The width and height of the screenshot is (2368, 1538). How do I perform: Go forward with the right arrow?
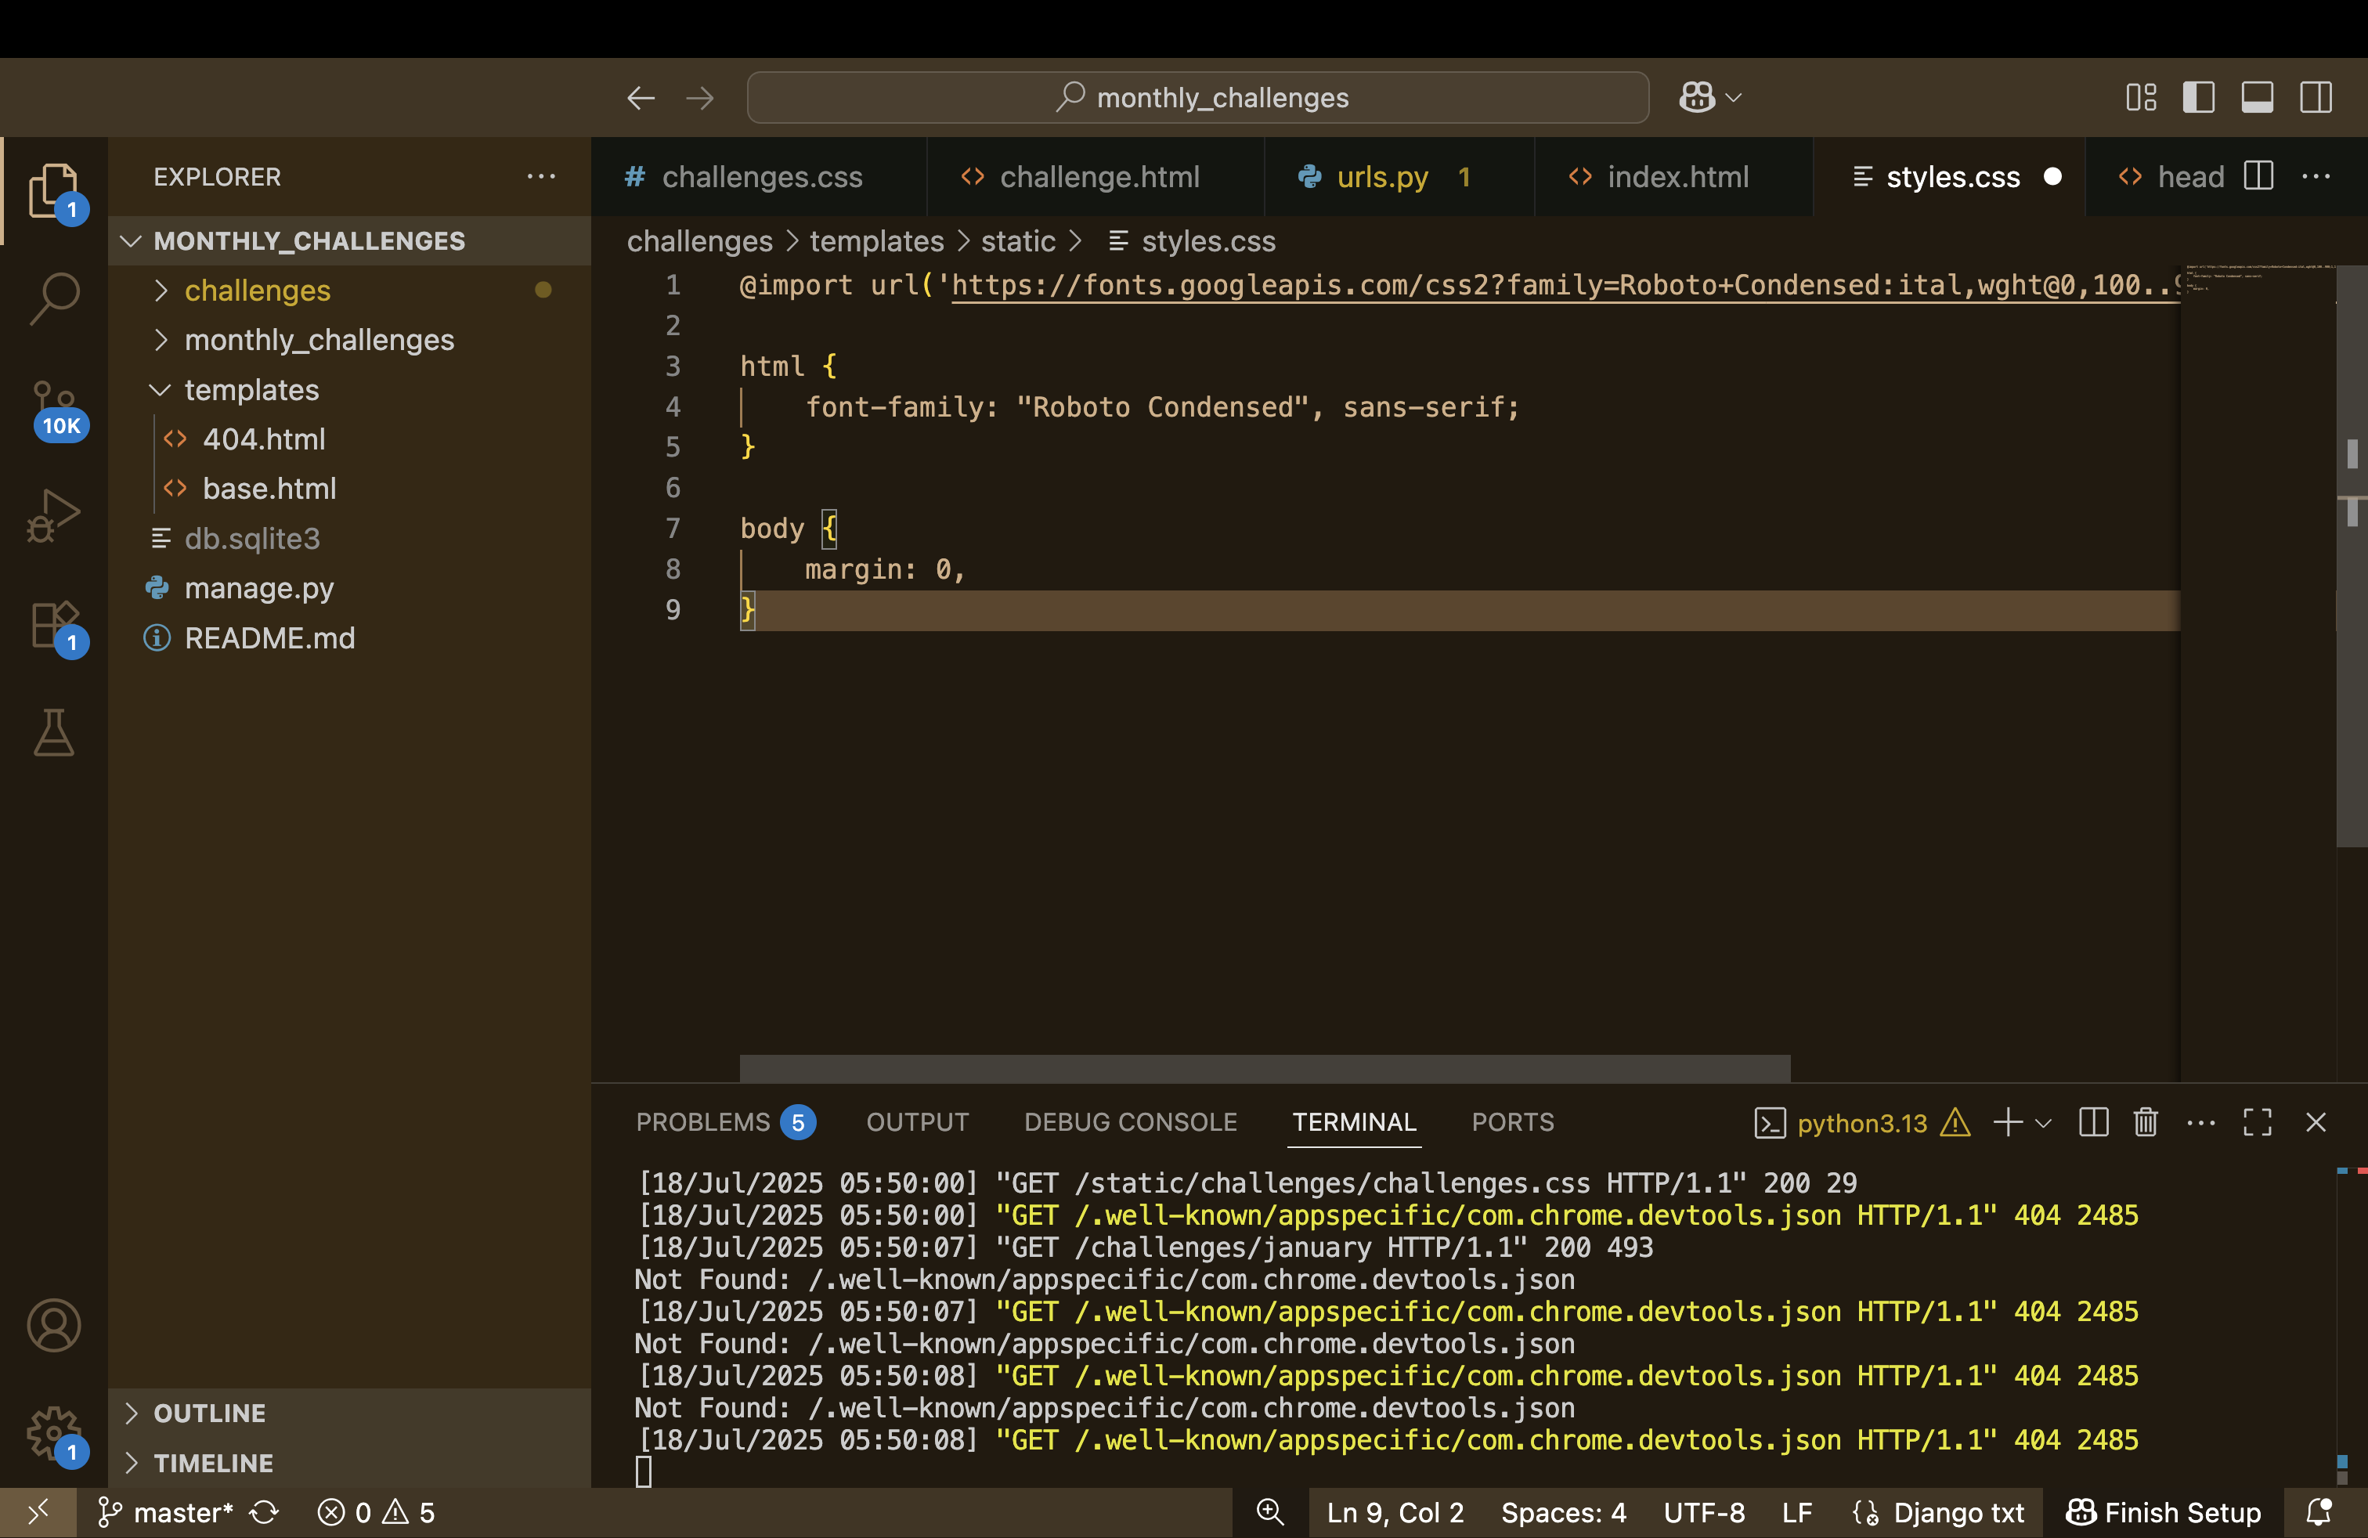coord(700,97)
